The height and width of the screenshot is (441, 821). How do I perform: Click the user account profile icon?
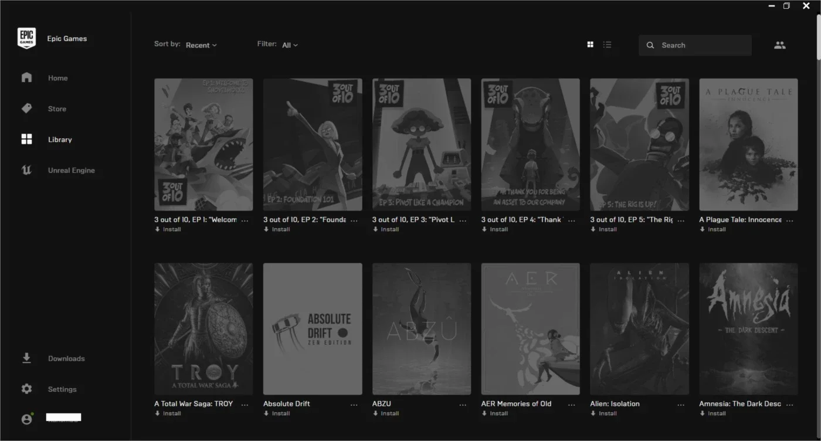pos(27,419)
